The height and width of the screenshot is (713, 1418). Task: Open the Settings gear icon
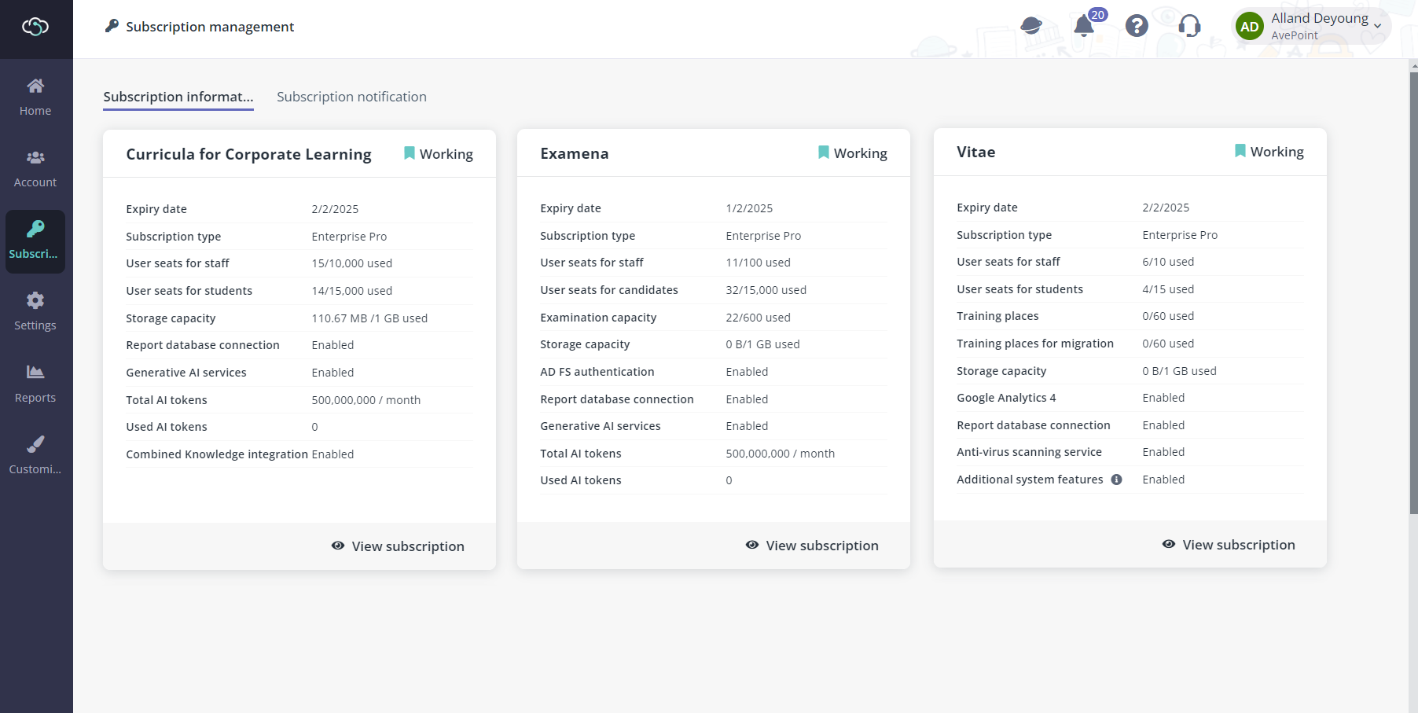point(35,300)
